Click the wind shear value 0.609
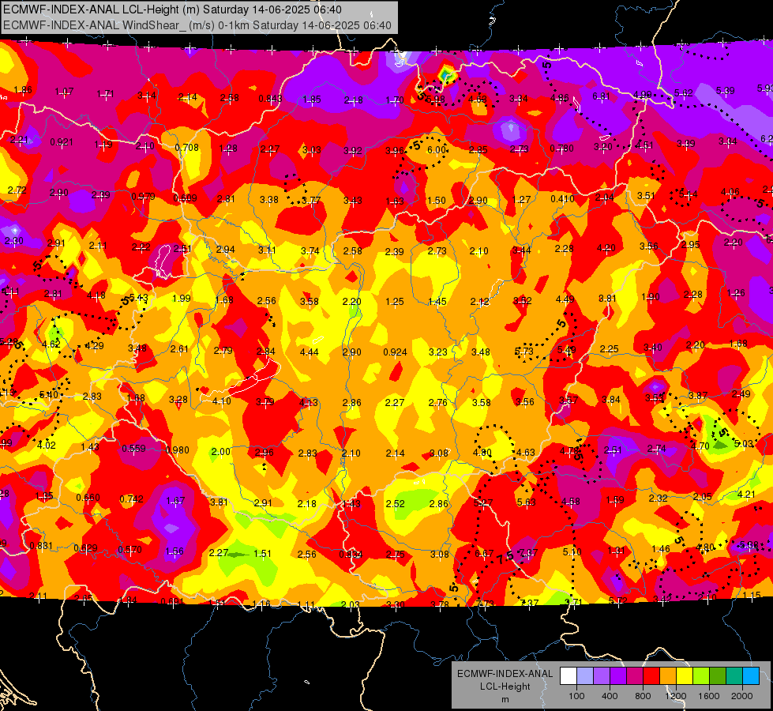773x711 pixels. [186, 198]
